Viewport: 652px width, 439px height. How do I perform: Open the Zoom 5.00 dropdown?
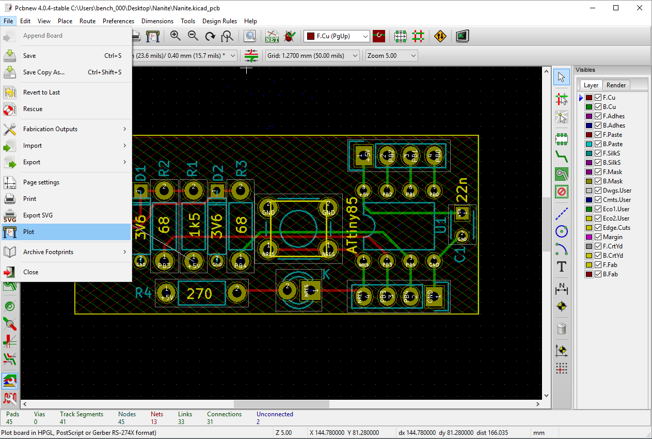391,56
